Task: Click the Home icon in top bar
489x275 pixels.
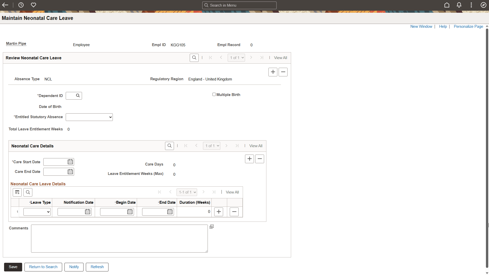Action: (447, 5)
